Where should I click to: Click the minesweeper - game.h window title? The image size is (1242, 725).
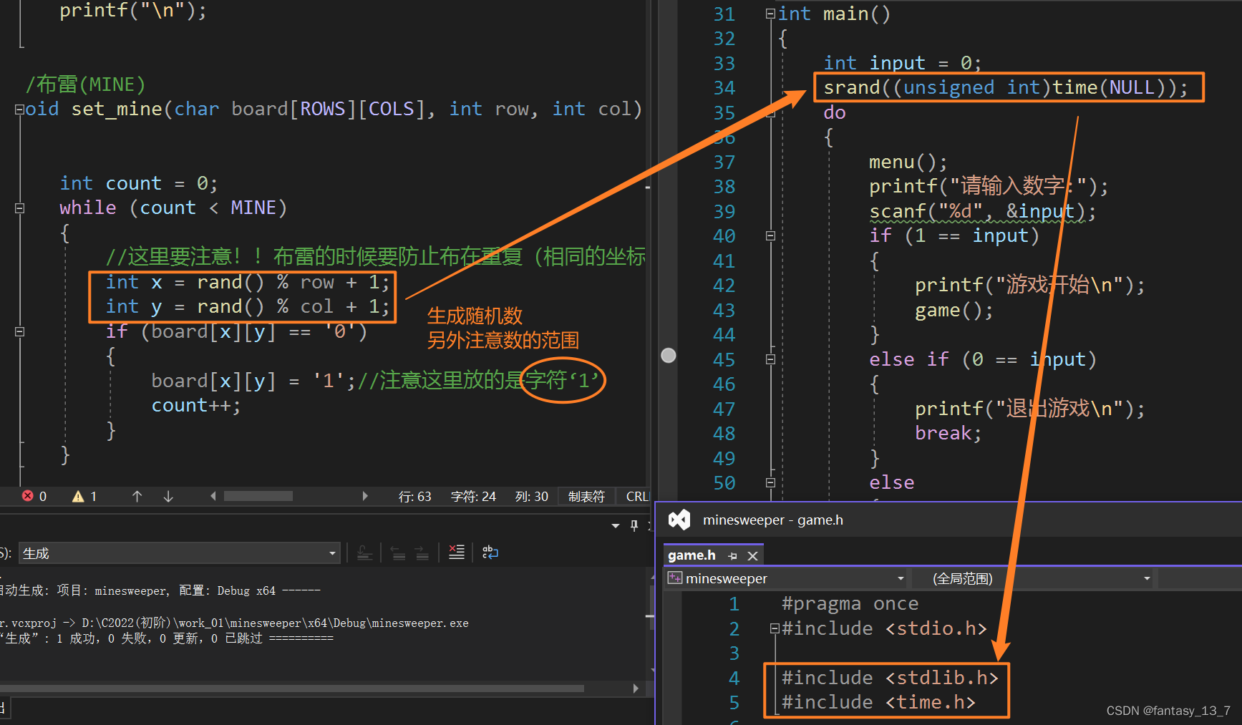pyautogui.click(x=773, y=520)
